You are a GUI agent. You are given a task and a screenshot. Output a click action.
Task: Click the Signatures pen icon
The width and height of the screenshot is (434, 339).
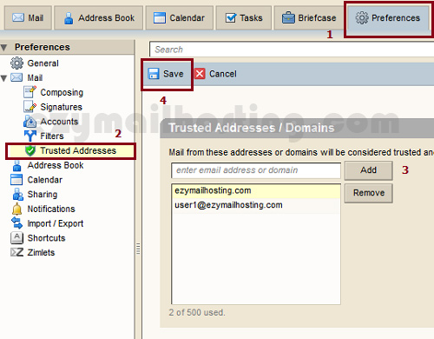[x=30, y=107]
